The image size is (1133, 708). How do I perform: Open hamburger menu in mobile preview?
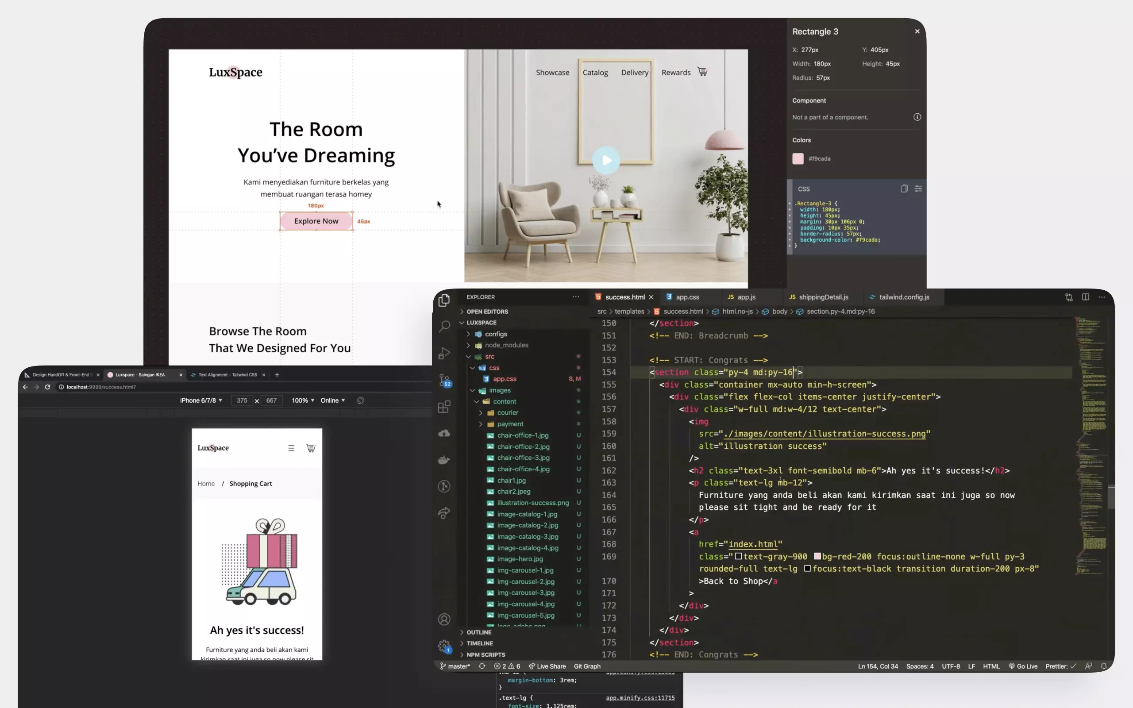[291, 448]
